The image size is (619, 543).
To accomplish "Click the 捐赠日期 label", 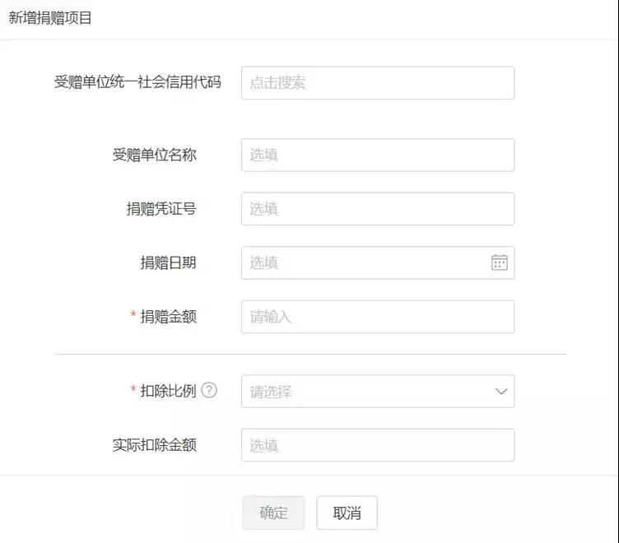I will 169,262.
